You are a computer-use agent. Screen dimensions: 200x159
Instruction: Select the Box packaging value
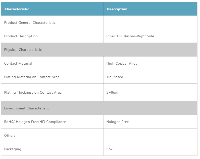[x=110, y=149]
